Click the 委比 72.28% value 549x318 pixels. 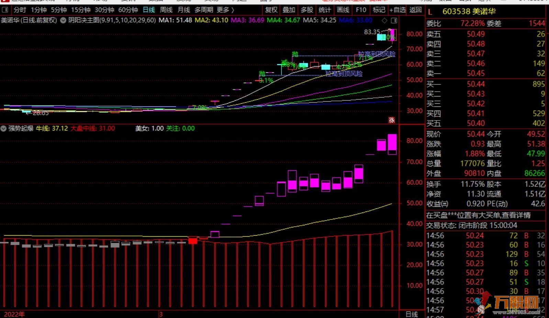click(472, 24)
